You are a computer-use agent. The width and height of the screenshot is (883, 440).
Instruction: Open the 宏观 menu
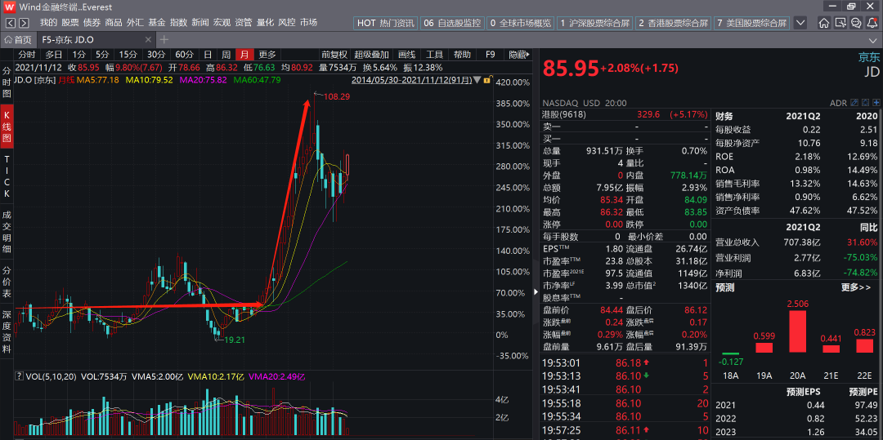pos(222,23)
